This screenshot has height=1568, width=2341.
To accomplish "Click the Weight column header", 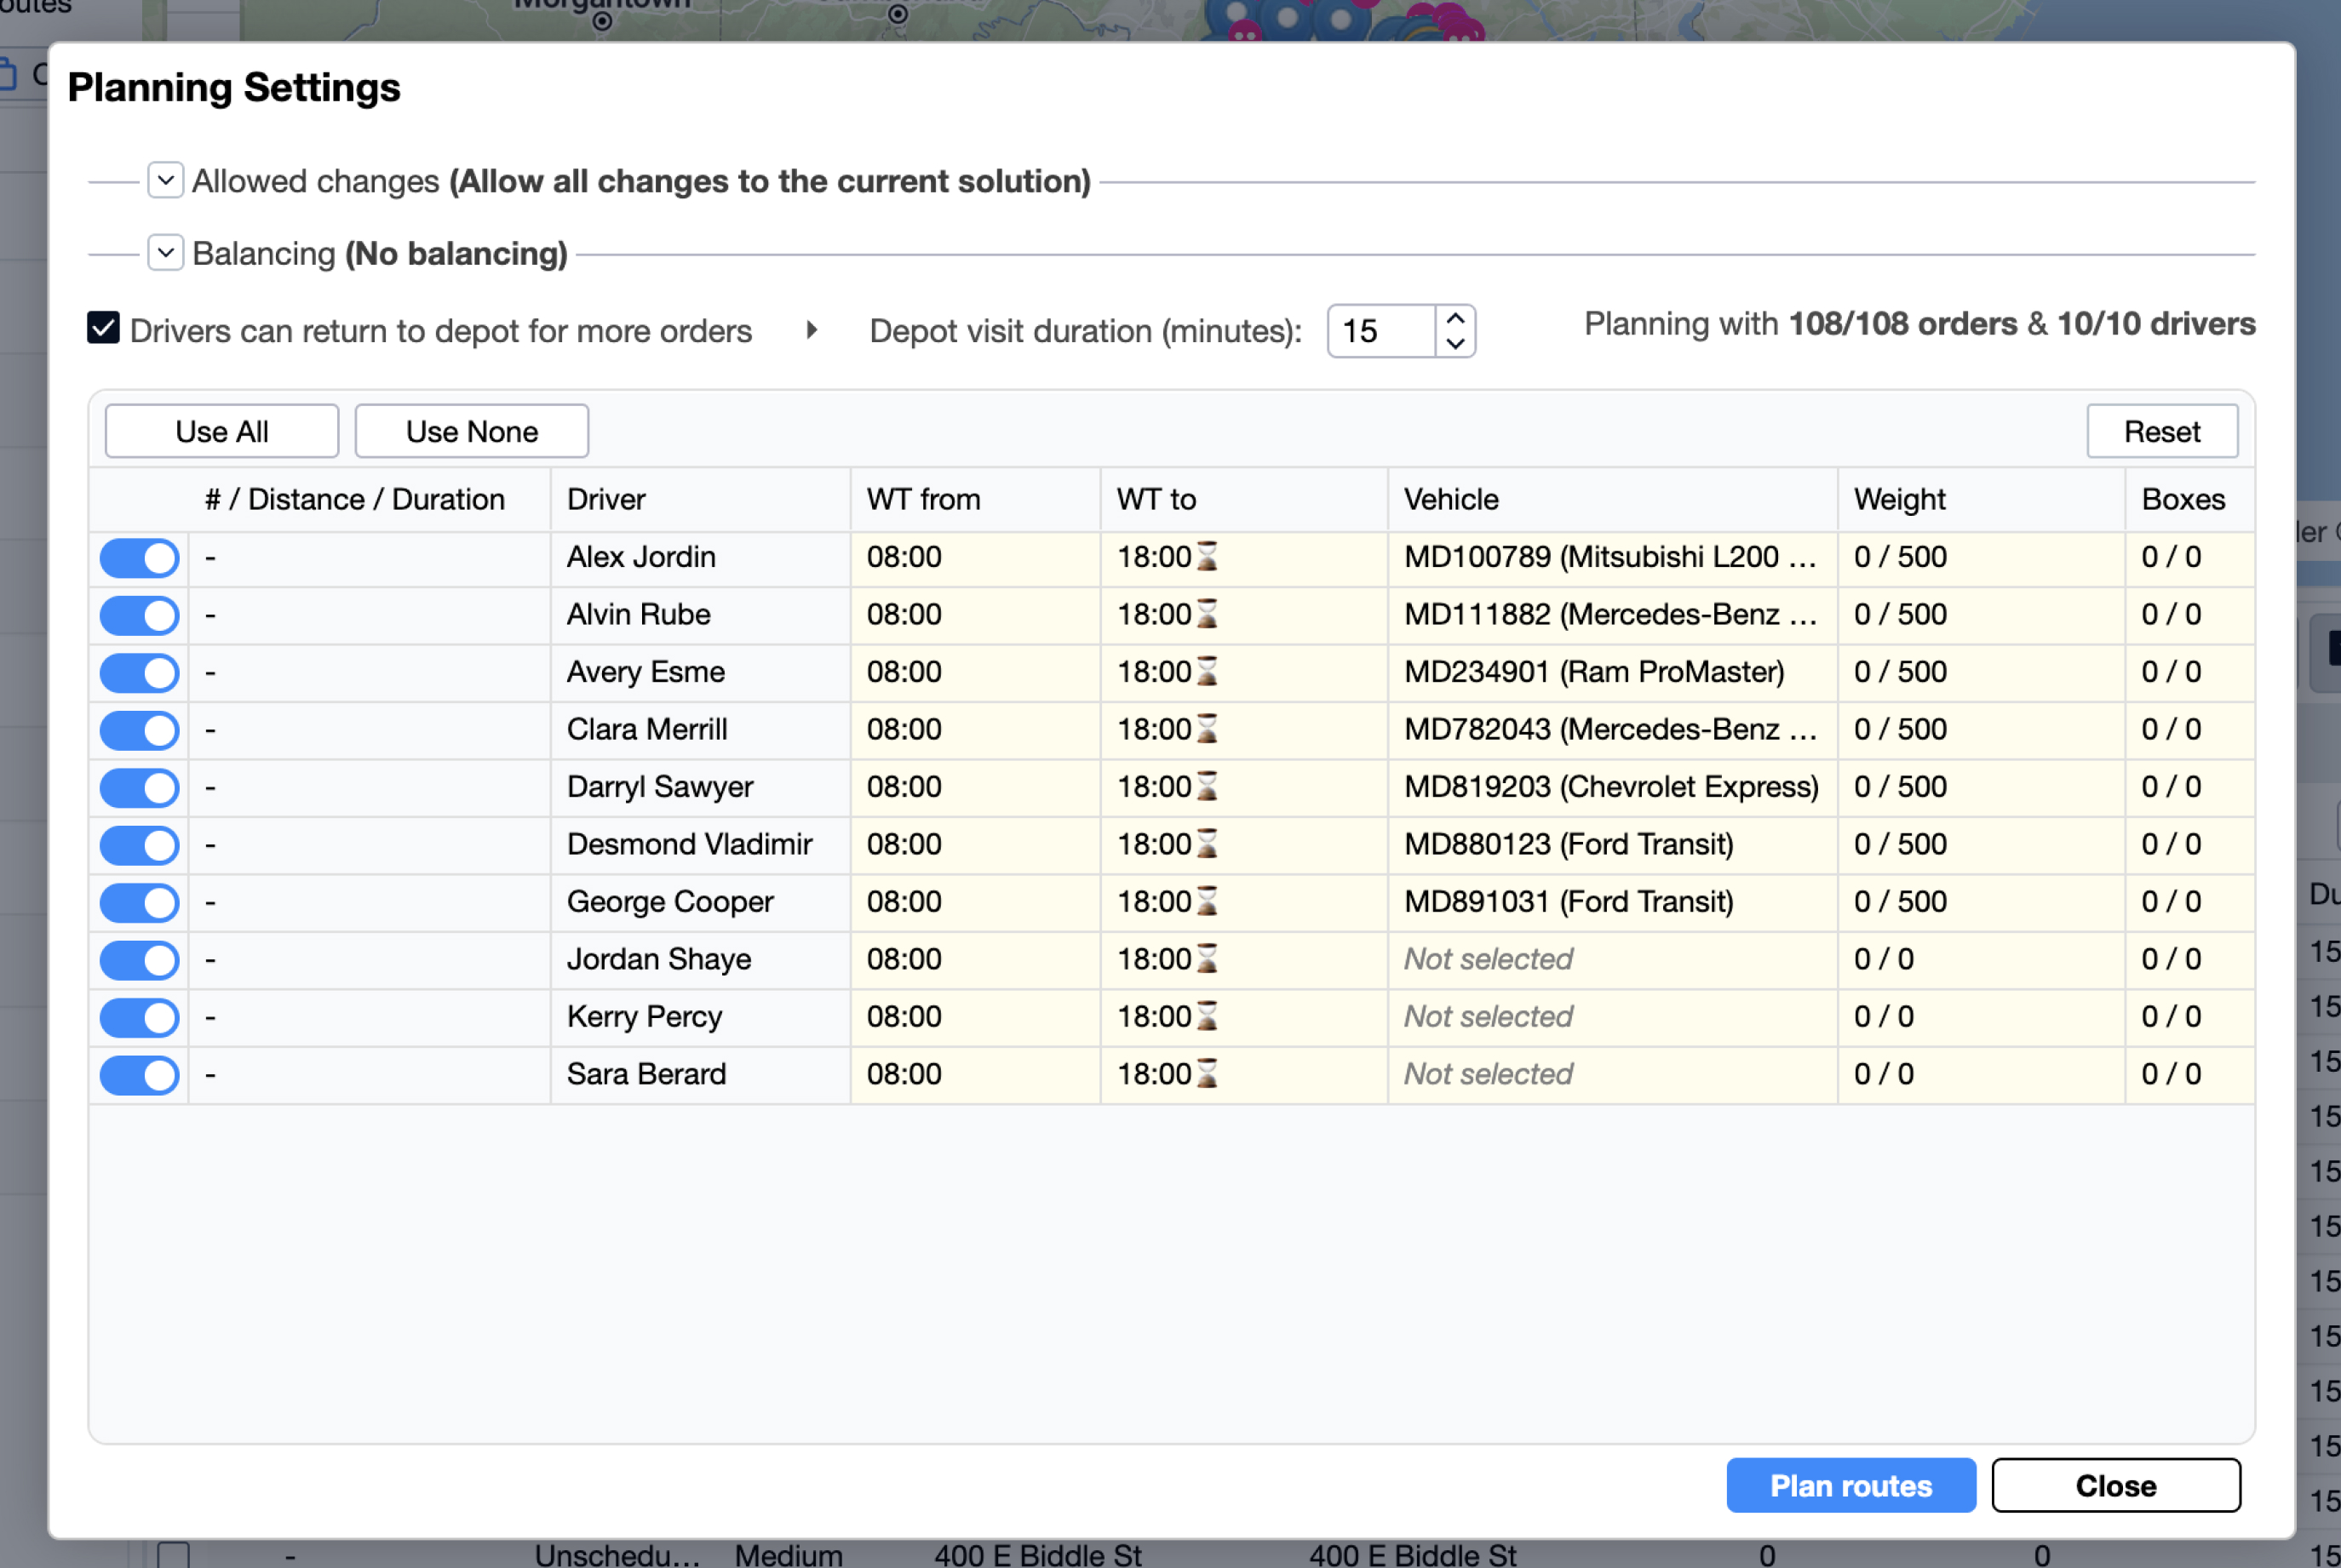I will point(1981,499).
